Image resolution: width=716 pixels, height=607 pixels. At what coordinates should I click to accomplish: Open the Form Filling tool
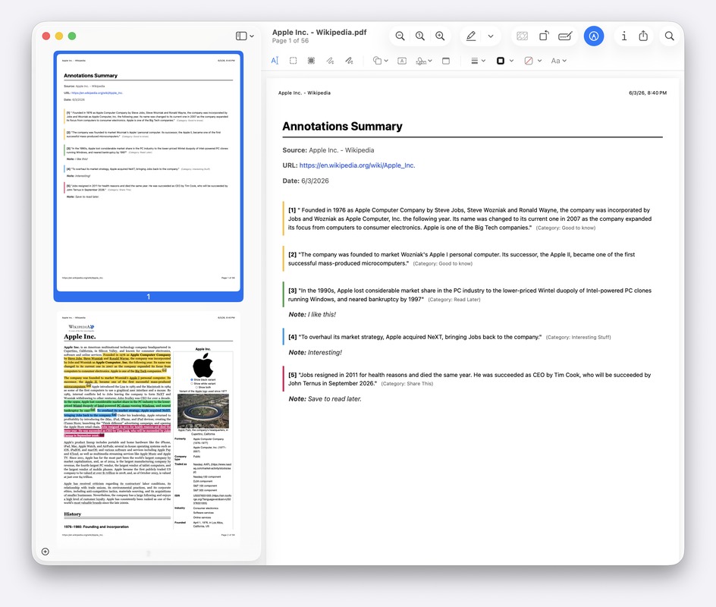click(565, 36)
